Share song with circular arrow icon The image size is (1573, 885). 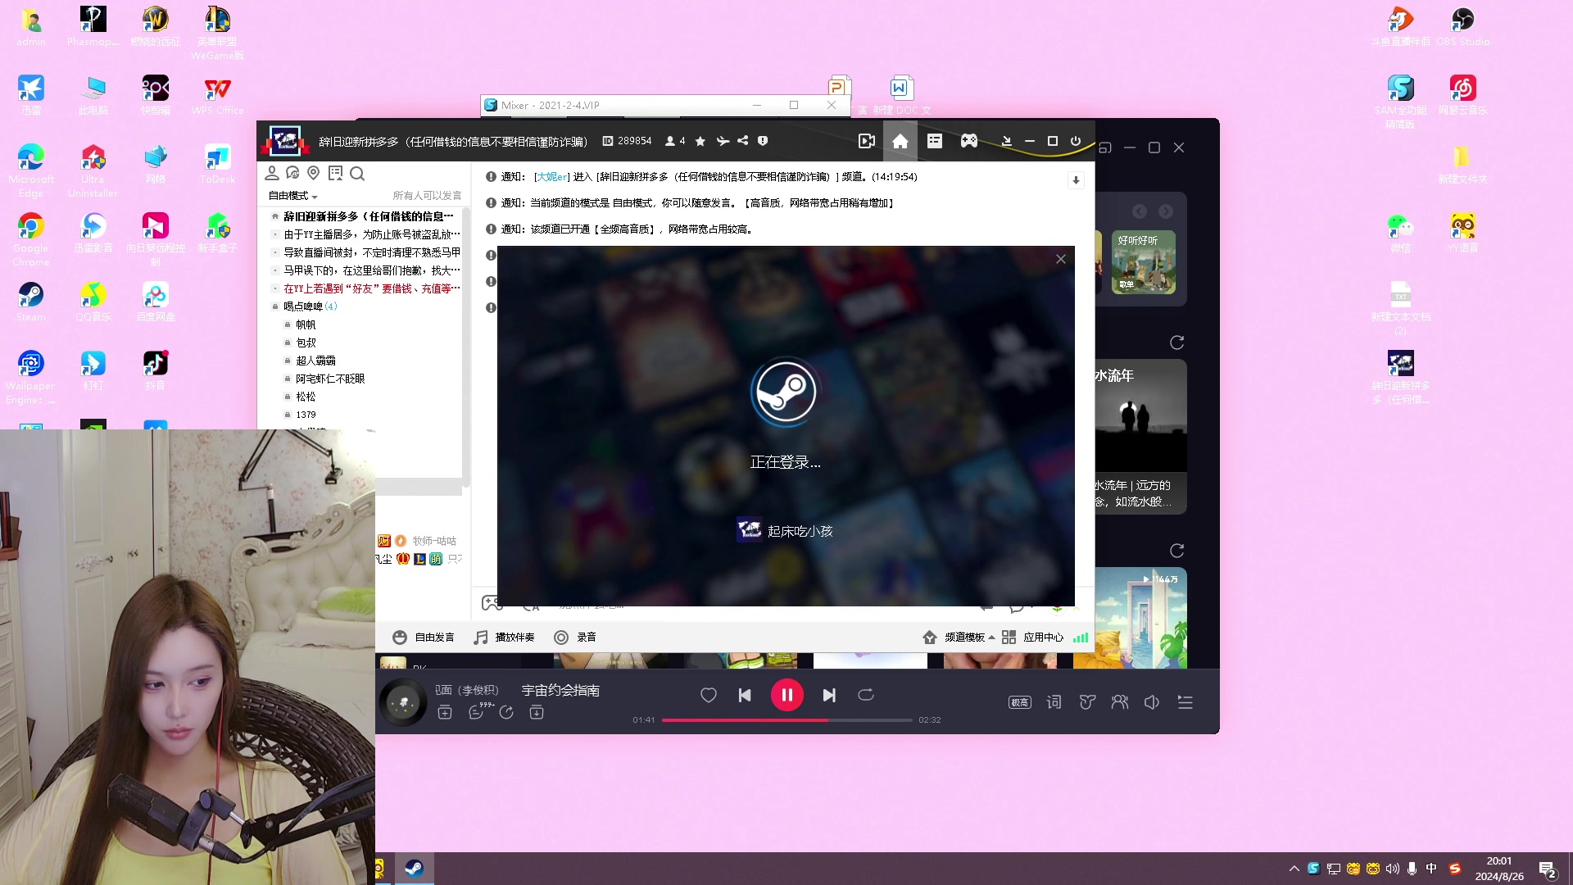click(506, 713)
